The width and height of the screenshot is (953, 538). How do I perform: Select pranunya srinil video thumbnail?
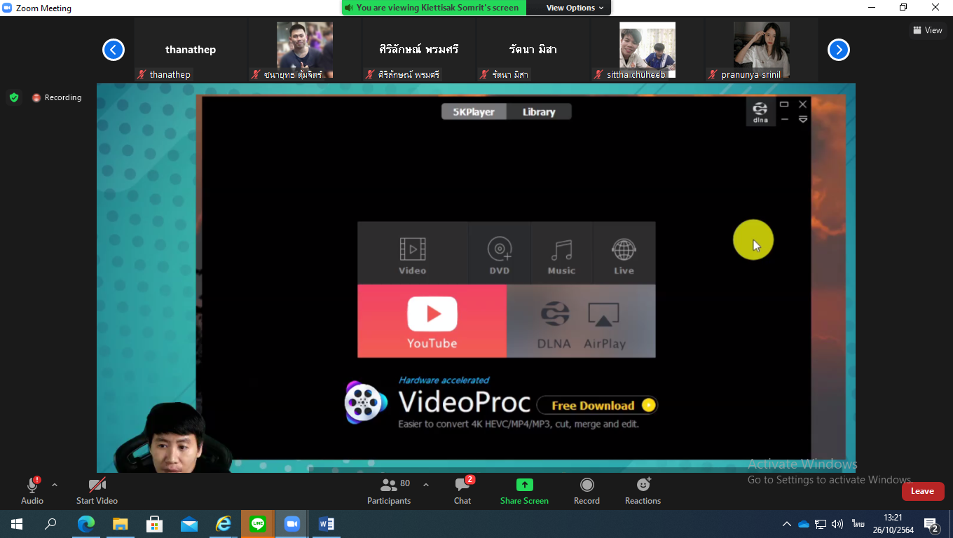[x=761, y=50]
